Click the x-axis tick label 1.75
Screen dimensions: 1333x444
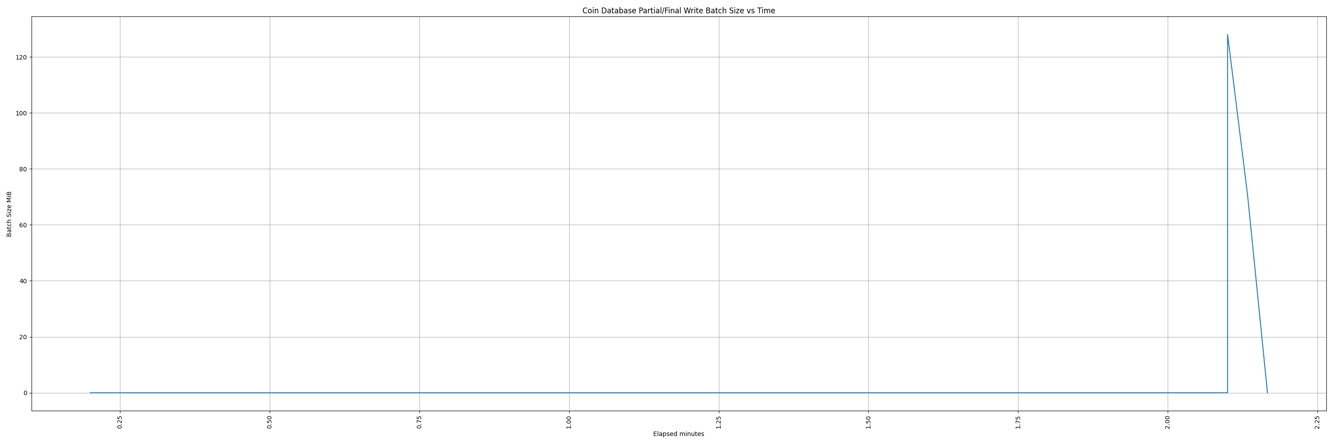click(1018, 422)
